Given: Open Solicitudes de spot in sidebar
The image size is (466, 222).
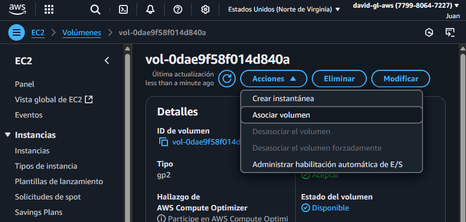Looking at the screenshot, I should click(48, 197).
